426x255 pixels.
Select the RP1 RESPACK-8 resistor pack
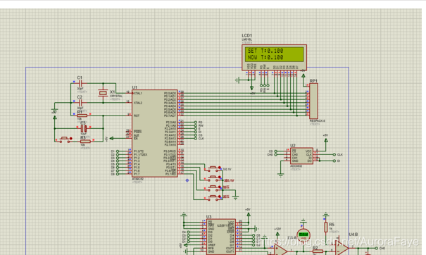click(x=313, y=101)
